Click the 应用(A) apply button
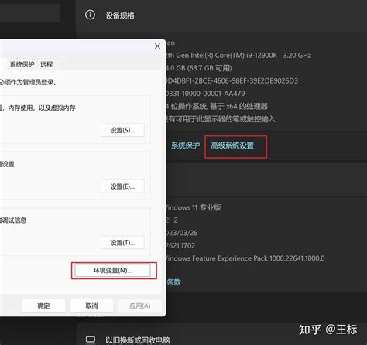 click(140, 306)
